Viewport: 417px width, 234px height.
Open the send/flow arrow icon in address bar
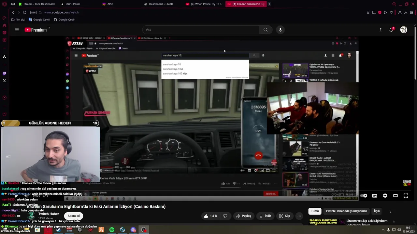[x=385, y=12]
